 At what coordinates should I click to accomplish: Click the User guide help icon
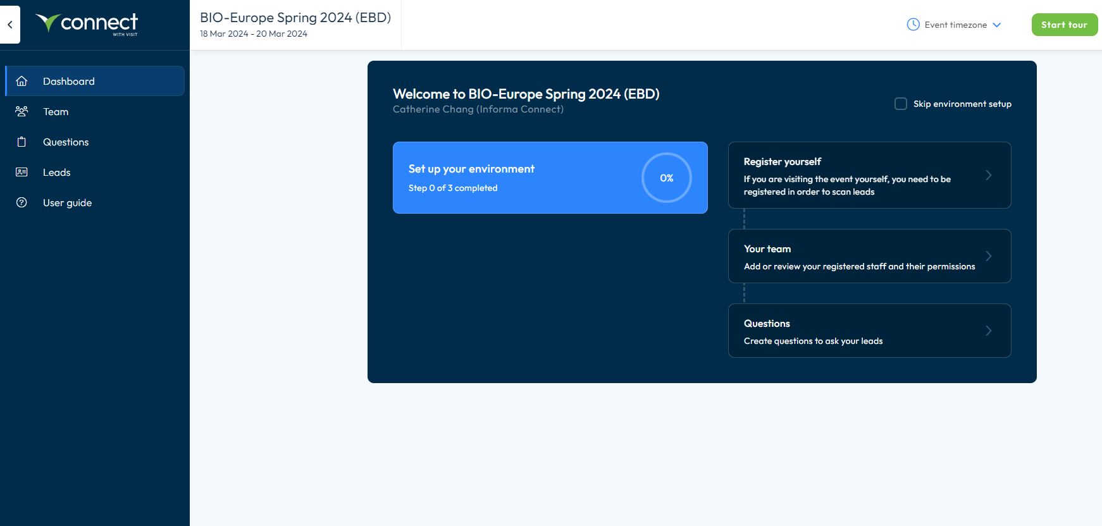point(22,202)
